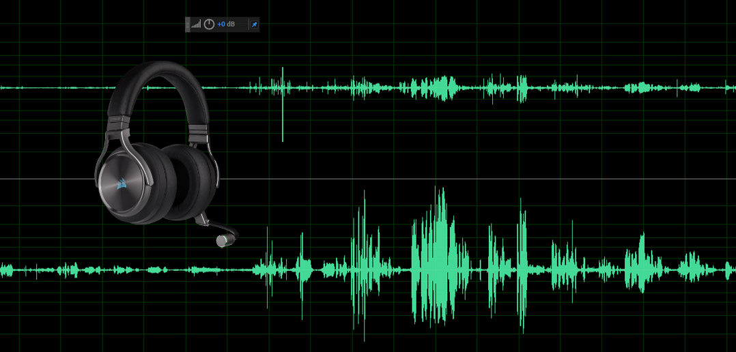Image resolution: width=736 pixels, height=352 pixels.
Task: Click the far-right end of the upper waveform
Action: [x=732, y=87]
